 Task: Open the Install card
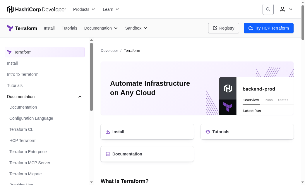click(147, 132)
